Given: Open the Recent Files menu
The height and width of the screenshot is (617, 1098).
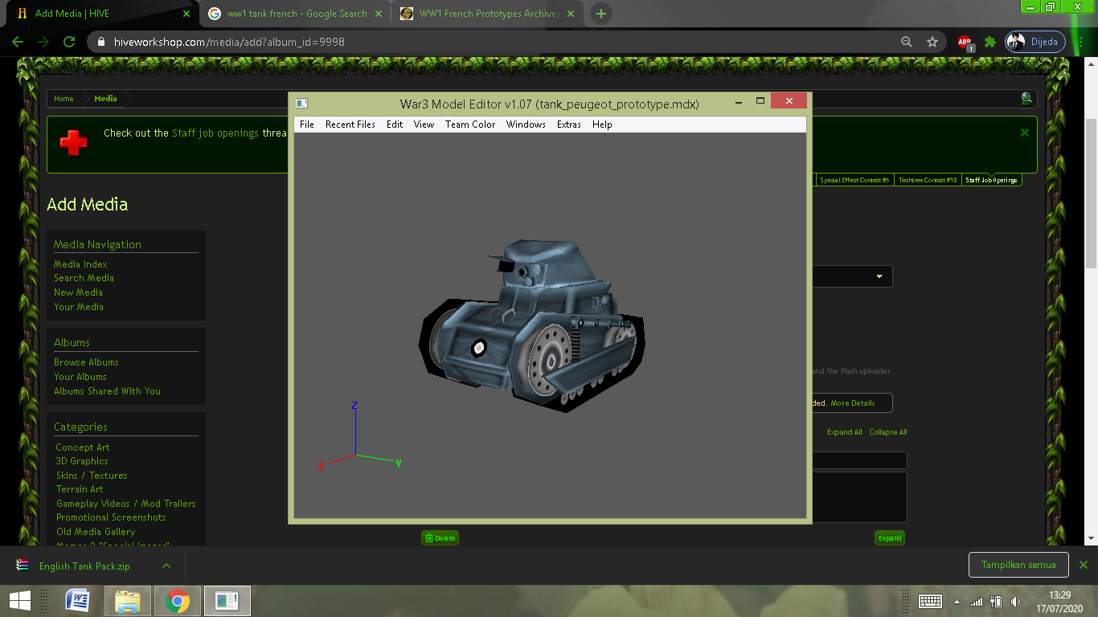Looking at the screenshot, I should click(x=350, y=125).
